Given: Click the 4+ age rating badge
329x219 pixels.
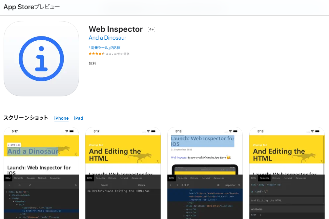Looking at the screenshot, I should click(151, 30).
